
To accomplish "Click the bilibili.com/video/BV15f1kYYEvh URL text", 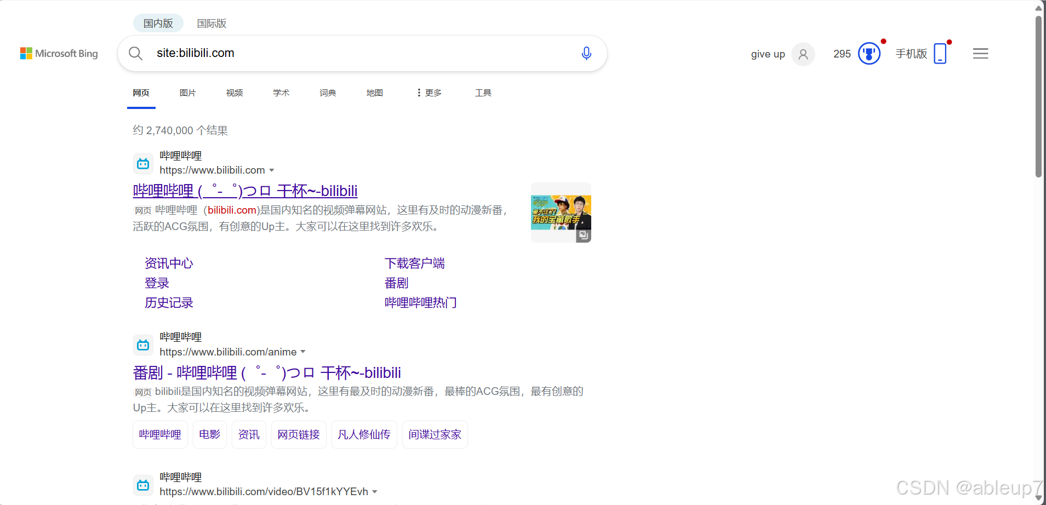I will tap(264, 492).
